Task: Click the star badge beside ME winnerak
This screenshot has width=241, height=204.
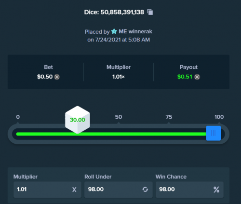Action: 114,31
